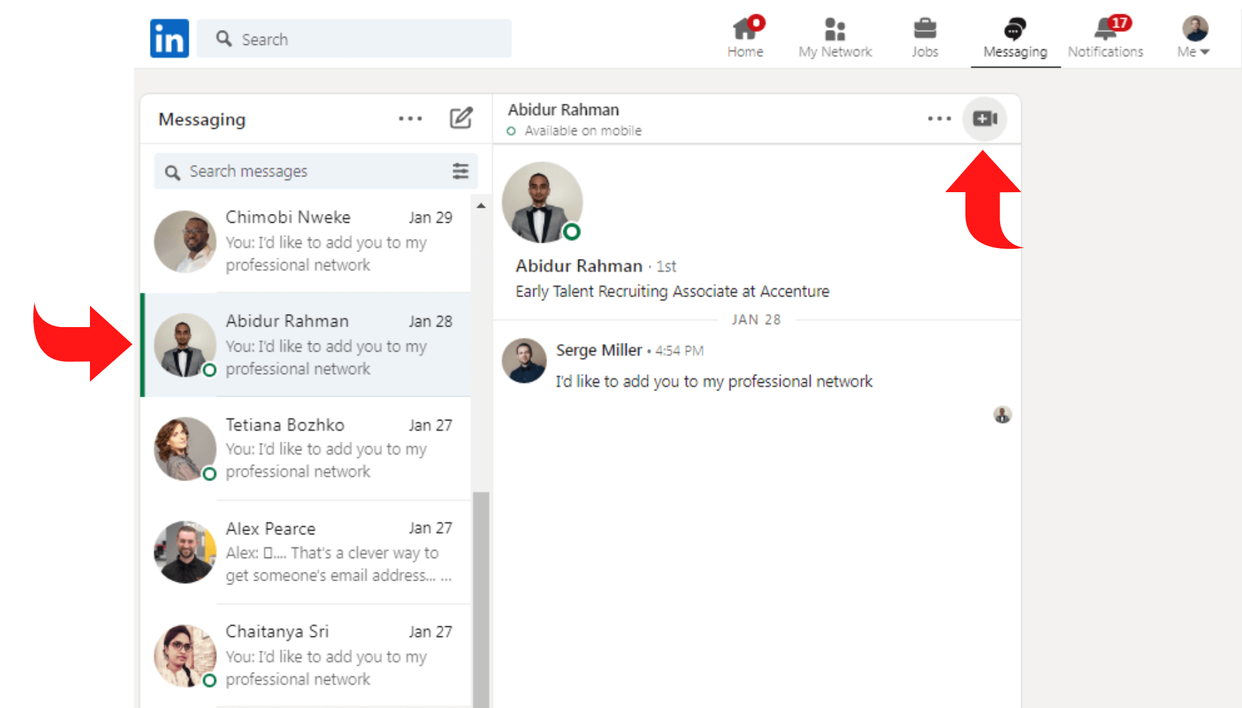Select the Abidur Rahman conversation

(x=305, y=345)
